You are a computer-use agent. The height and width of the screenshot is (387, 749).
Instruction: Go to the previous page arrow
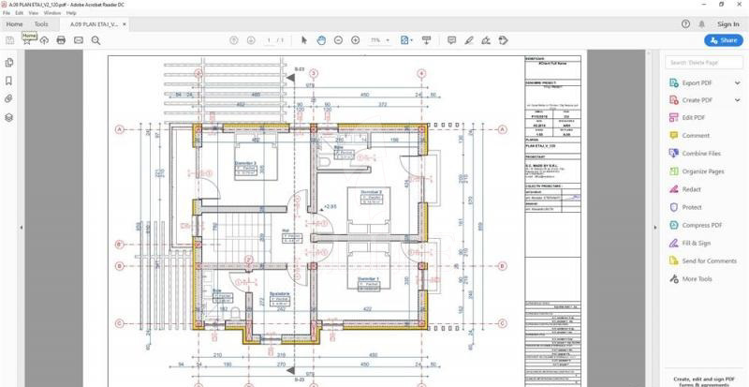tap(233, 40)
